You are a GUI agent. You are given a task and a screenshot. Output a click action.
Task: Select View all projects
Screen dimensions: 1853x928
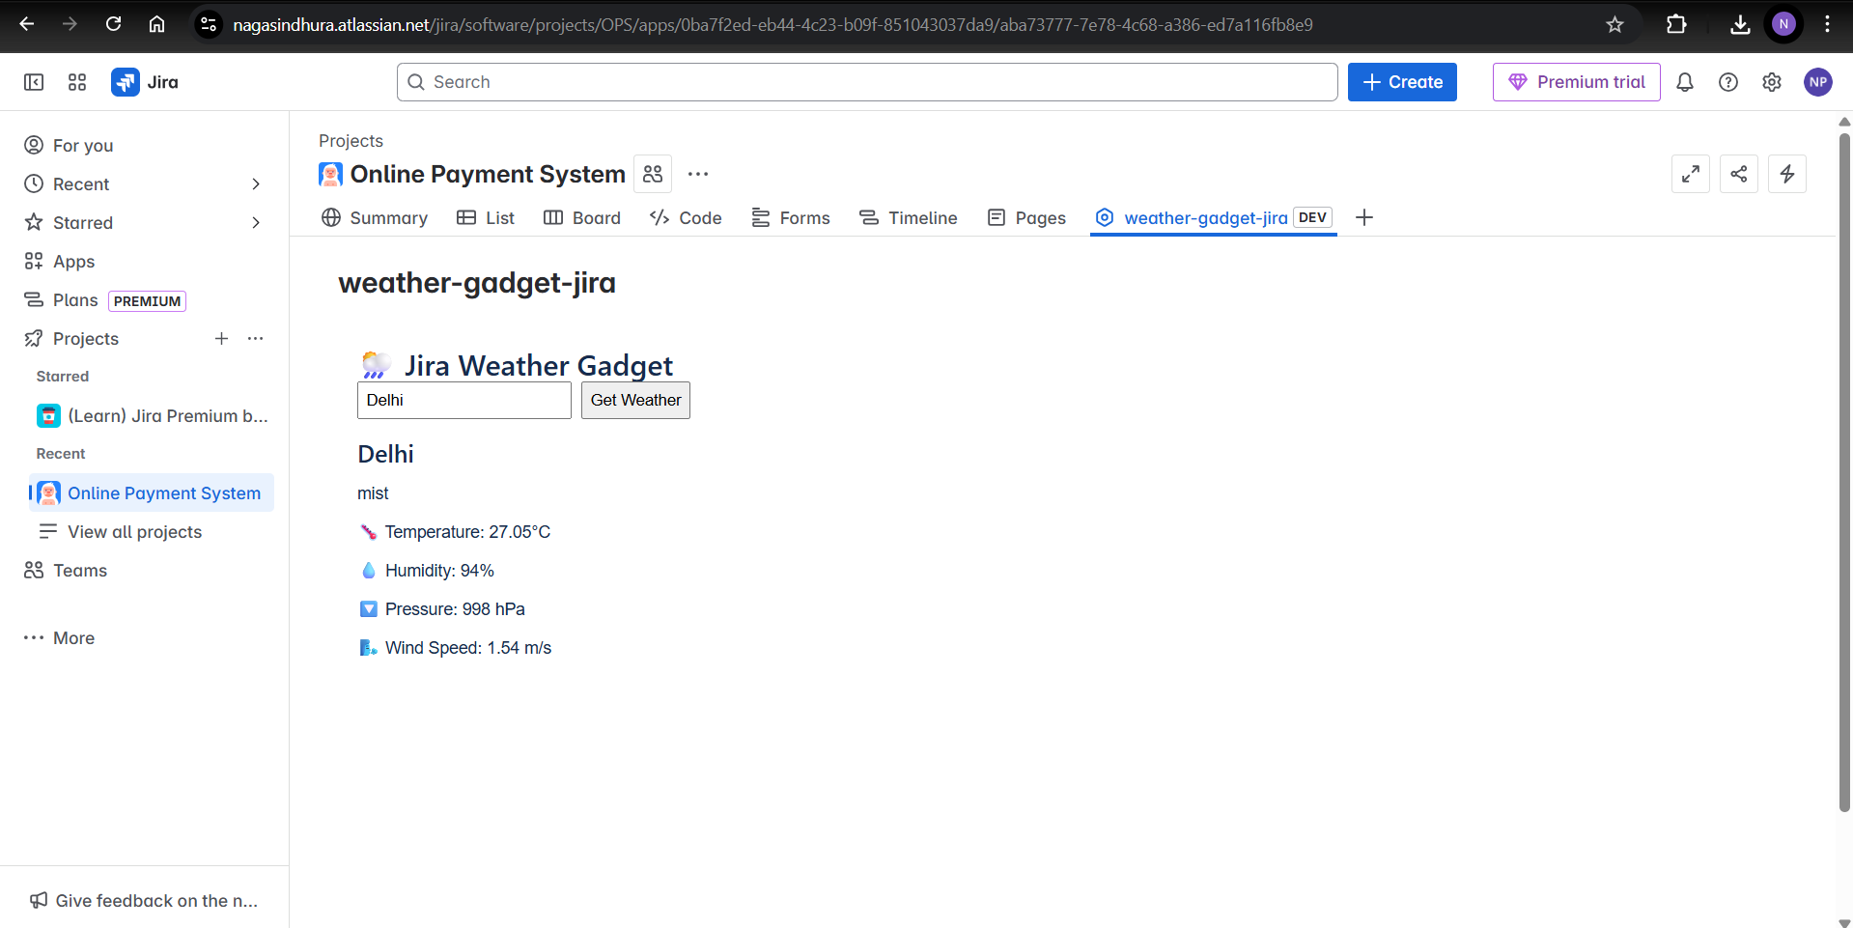point(152,531)
